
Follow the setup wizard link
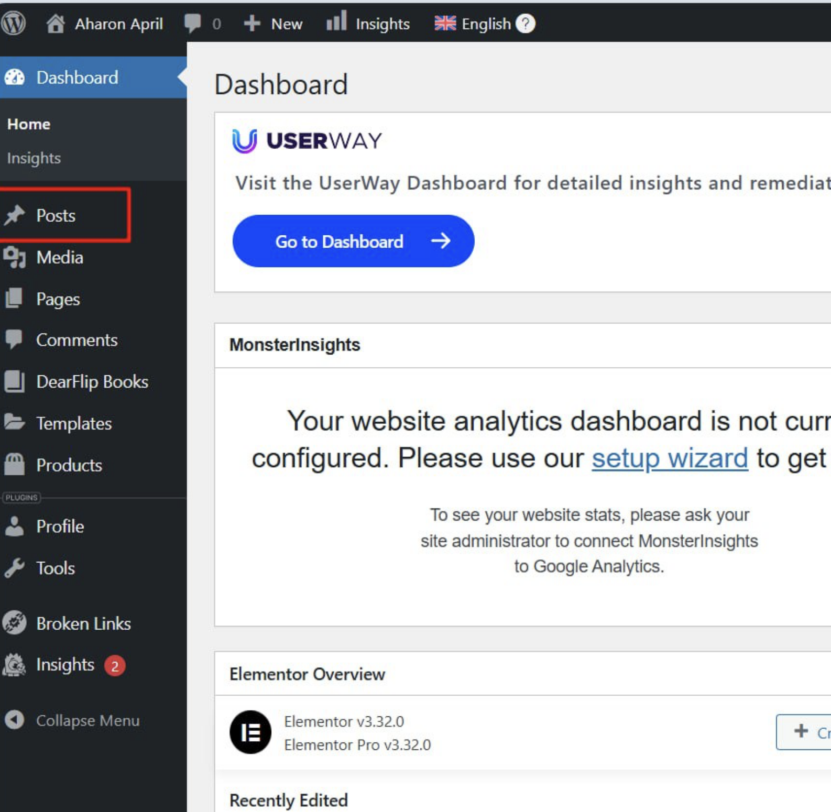click(670, 458)
